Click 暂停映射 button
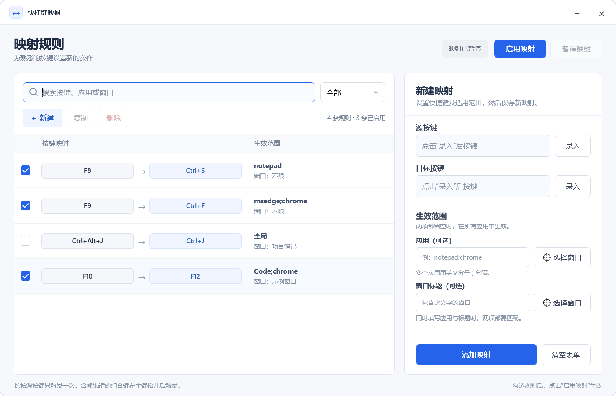The height and width of the screenshot is (396, 616). (x=576, y=49)
